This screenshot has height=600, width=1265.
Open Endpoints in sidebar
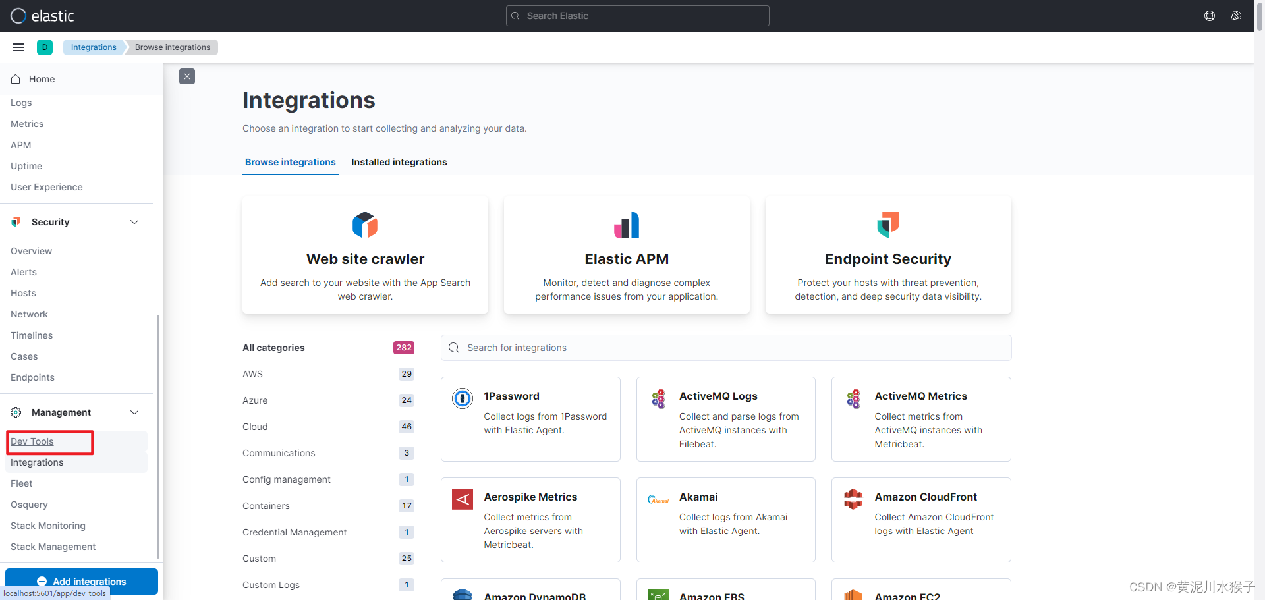point(32,377)
